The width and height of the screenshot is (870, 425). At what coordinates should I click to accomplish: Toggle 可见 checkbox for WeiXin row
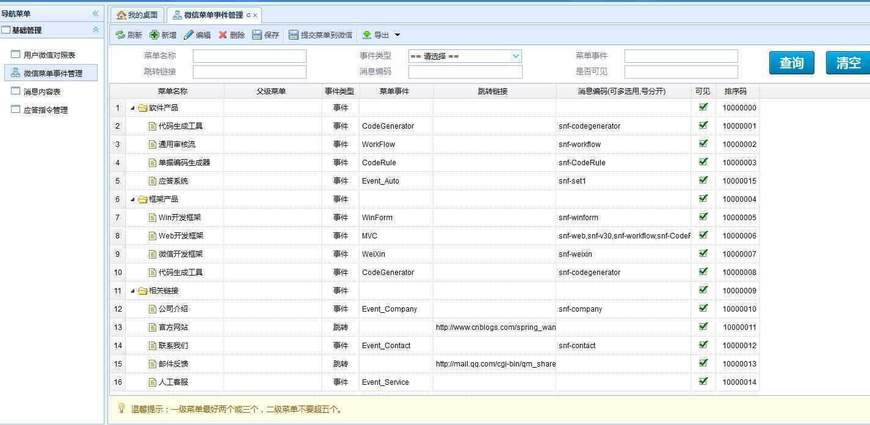pyautogui.click(x=703, y=253)
